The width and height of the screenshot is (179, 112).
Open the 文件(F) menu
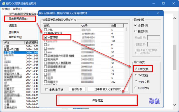tap(6, 9)
